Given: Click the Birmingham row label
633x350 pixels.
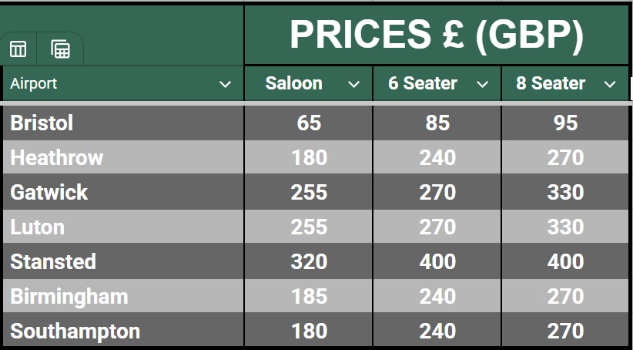Looking at the screenshot, I should tap(69, 297).
